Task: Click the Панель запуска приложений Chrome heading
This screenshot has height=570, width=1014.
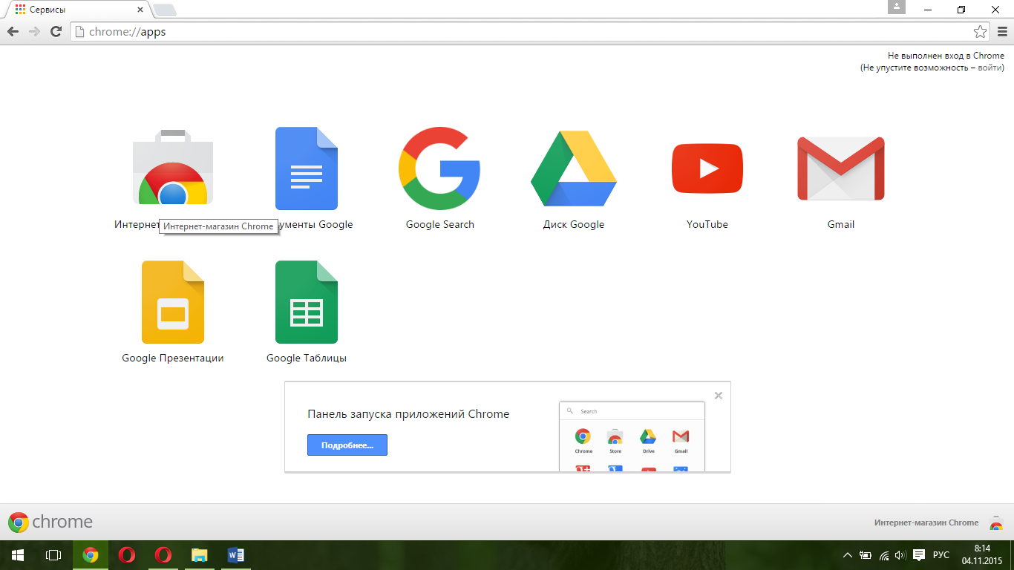Action: point(408,414)
